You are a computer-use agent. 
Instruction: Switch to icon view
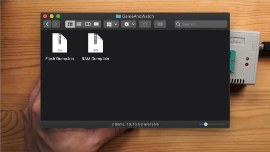pyautogui.click(x=70, y=24)
